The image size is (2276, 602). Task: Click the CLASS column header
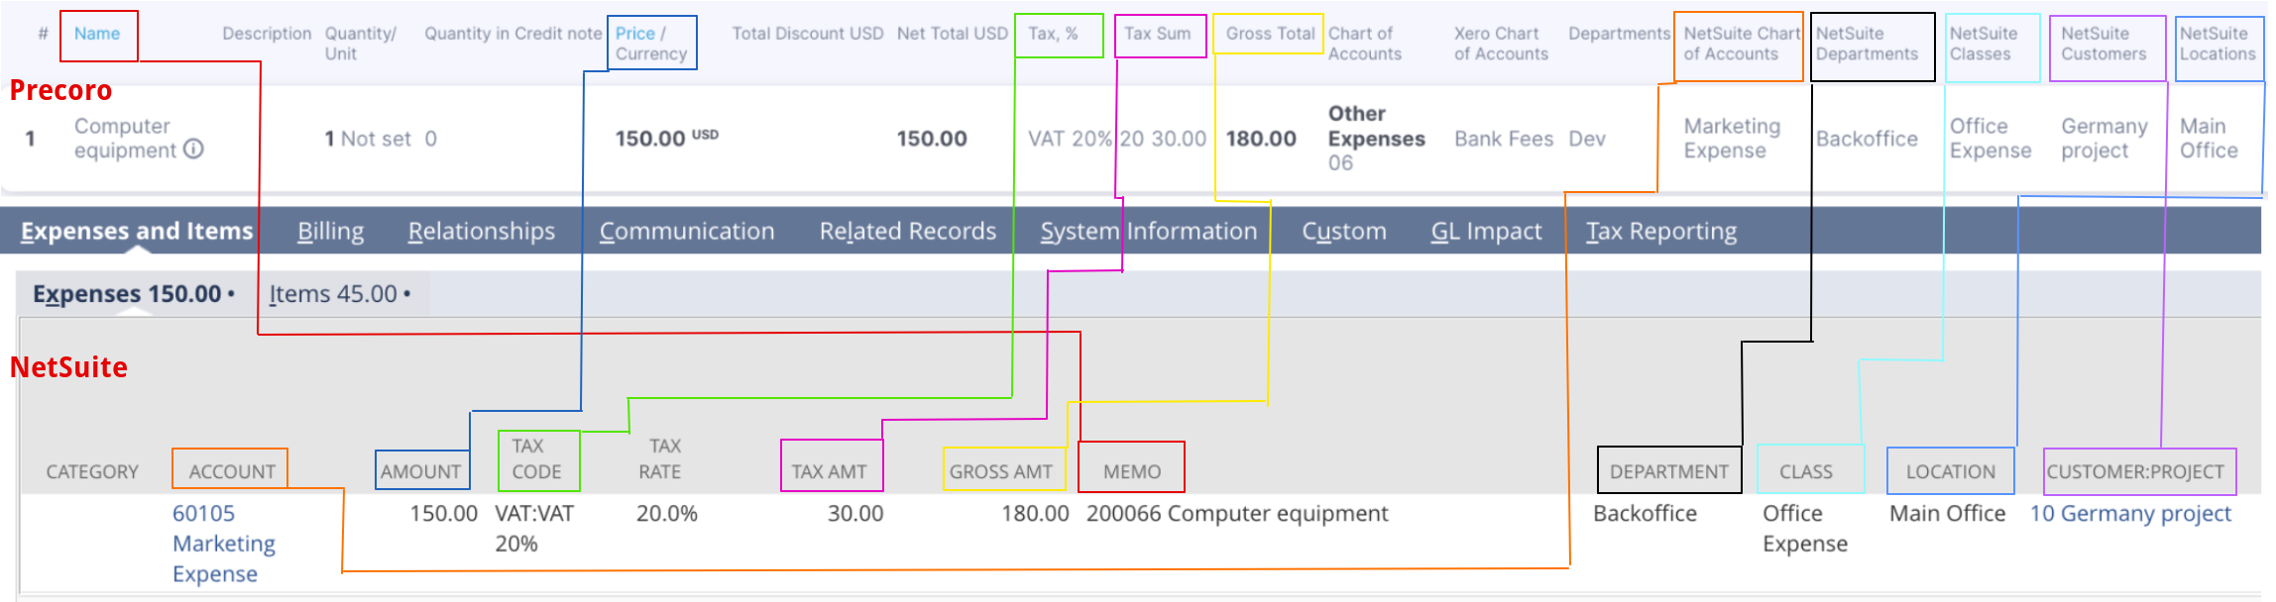pos(1806,472)
